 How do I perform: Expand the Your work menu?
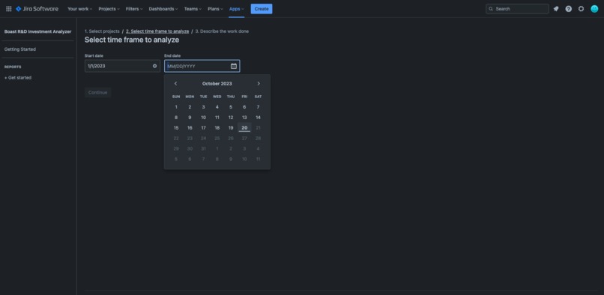(79, 9)
